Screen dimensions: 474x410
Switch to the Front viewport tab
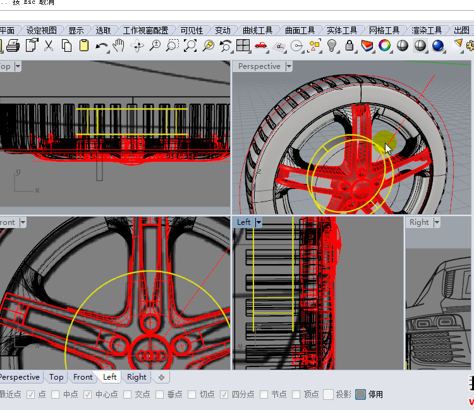coord(83,377)
